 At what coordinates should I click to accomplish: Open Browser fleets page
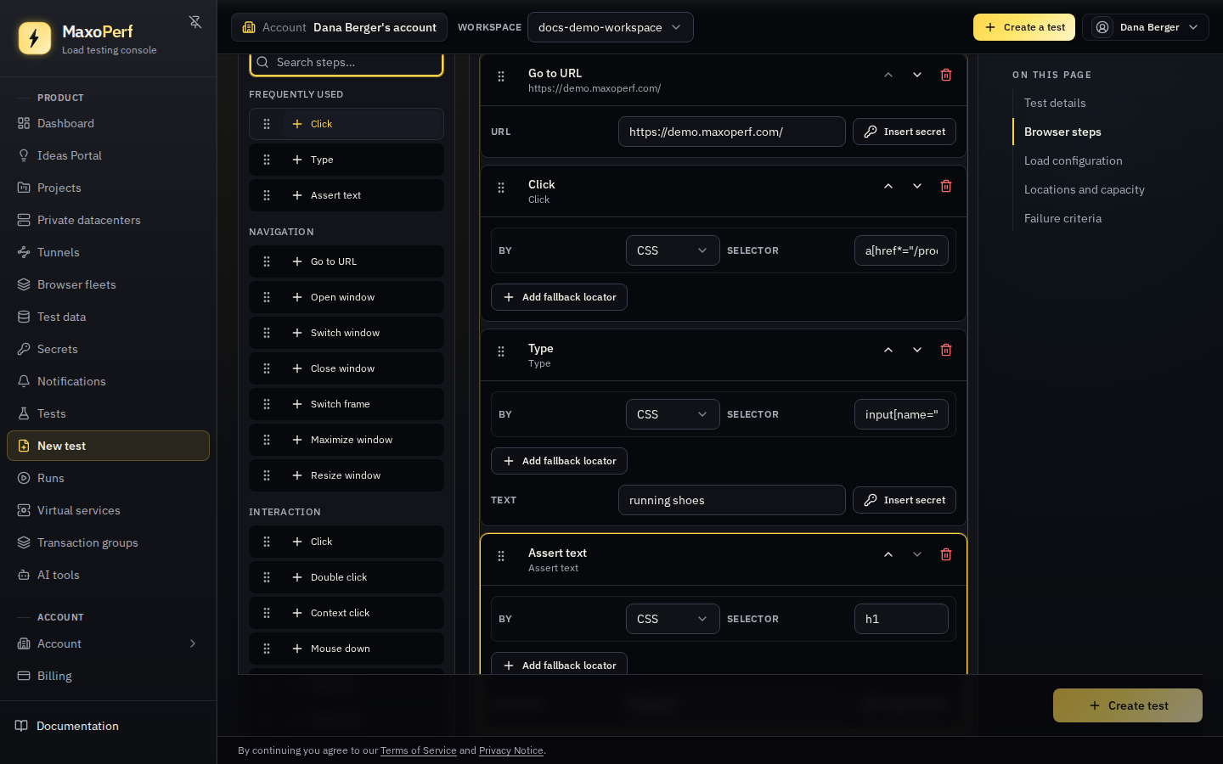(108, 284)
